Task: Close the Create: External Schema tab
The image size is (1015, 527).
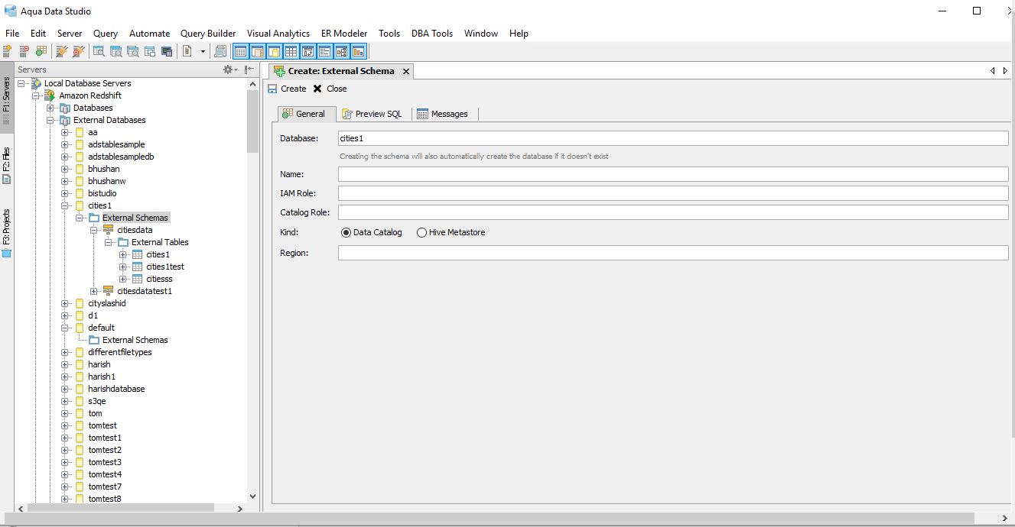Action: click(406, 71)
